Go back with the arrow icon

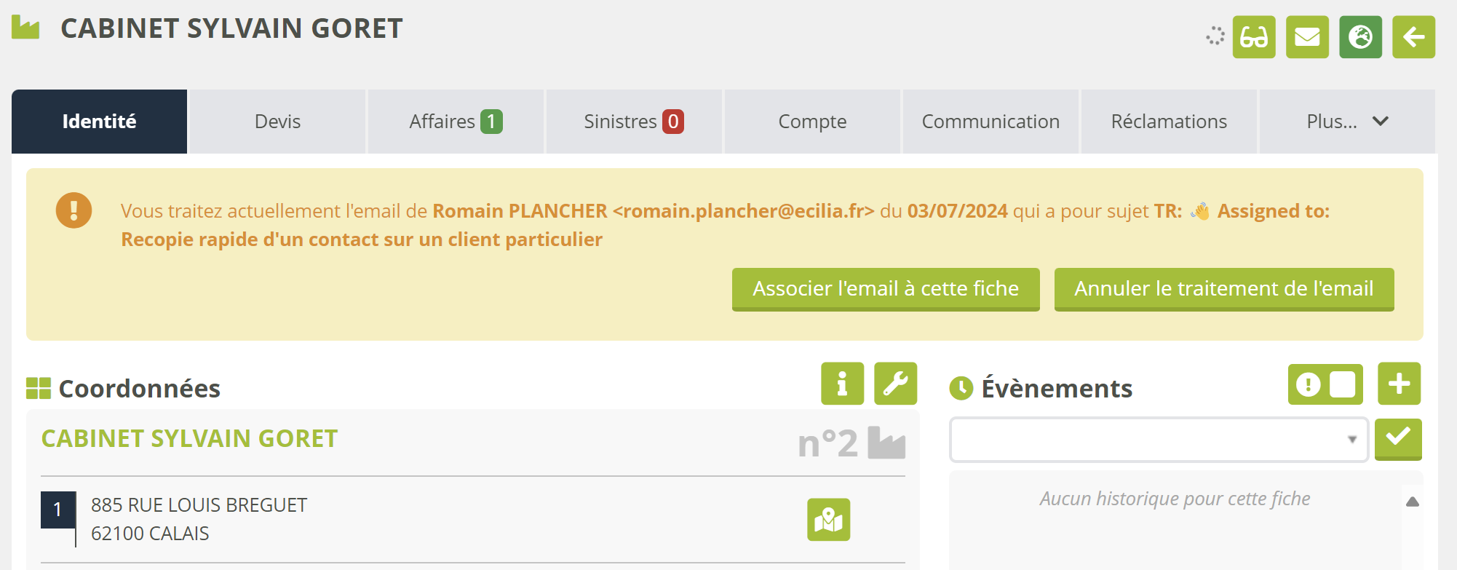click(1413, 37)
